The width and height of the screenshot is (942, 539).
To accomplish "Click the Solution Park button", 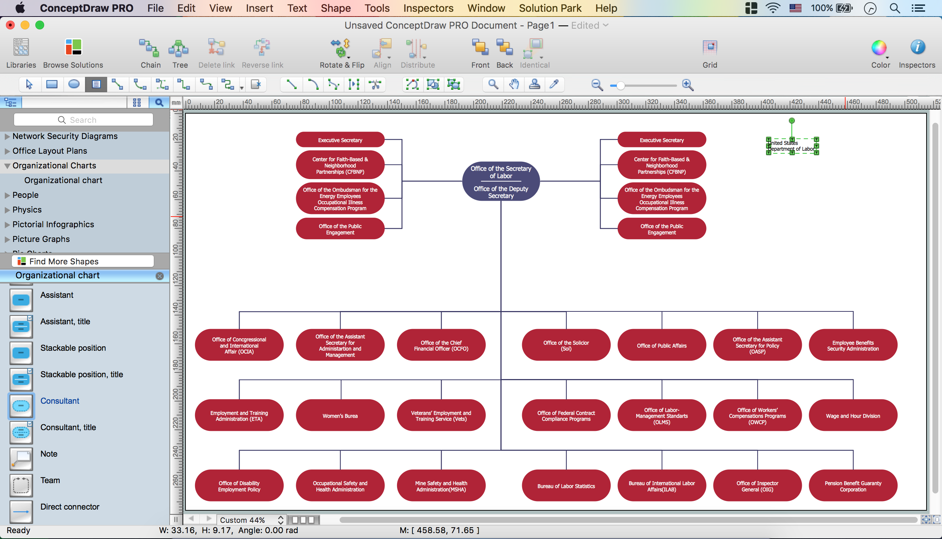I will [549, 8].
